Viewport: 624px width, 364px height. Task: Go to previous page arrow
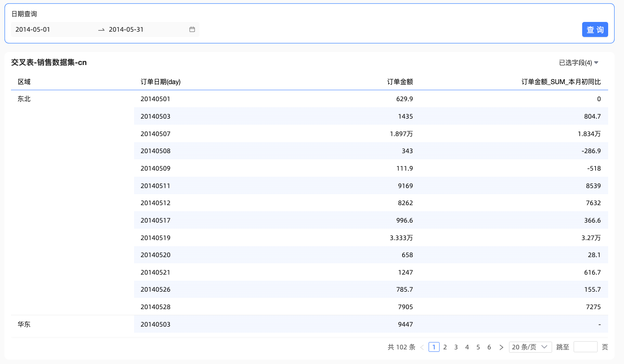tap(422, 347)
